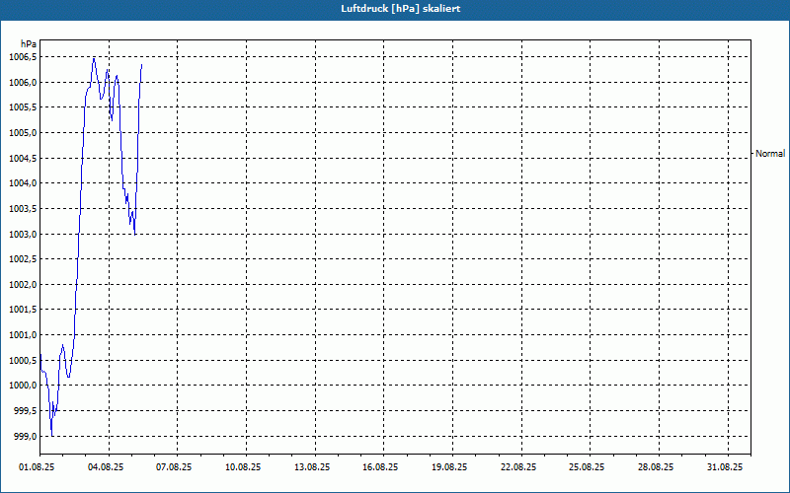This screenshot has width=790, height=493.
Task: Click the 19.08.25 date label
Action: coord(449,467)
